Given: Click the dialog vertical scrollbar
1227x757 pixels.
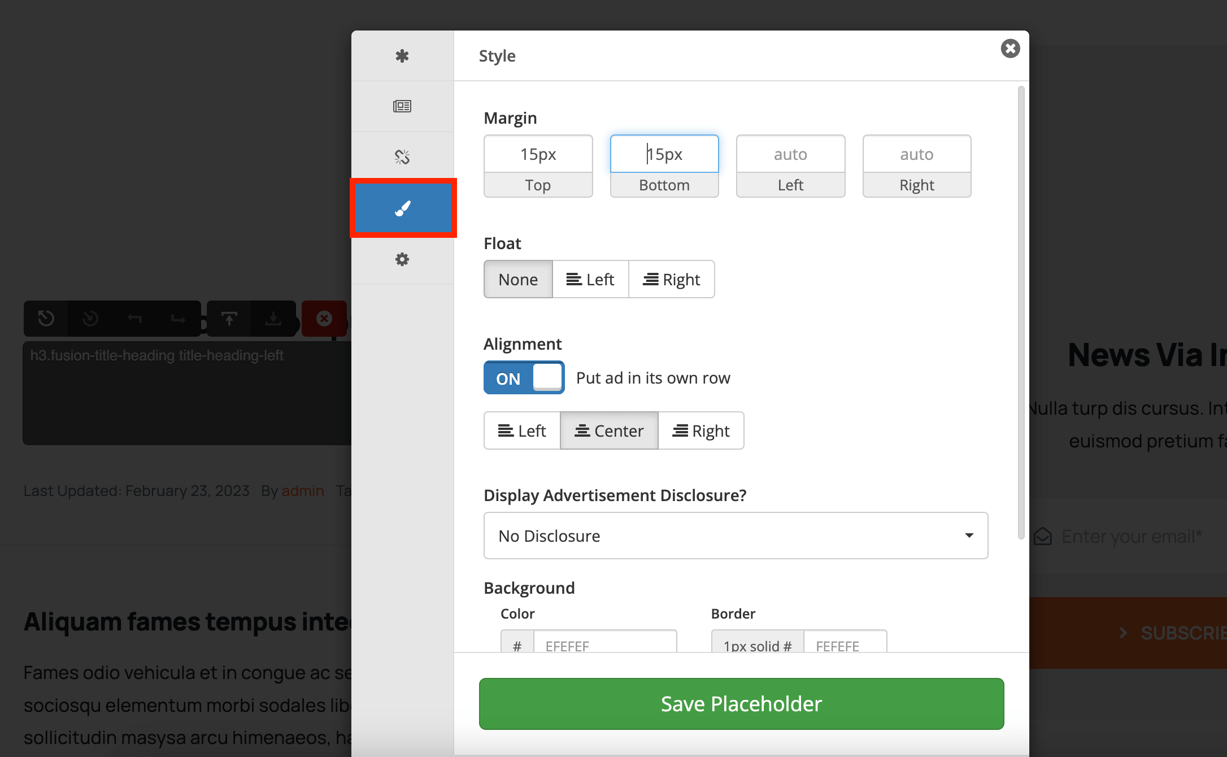Looking at the screenshot, I should tap(1021, 312).
